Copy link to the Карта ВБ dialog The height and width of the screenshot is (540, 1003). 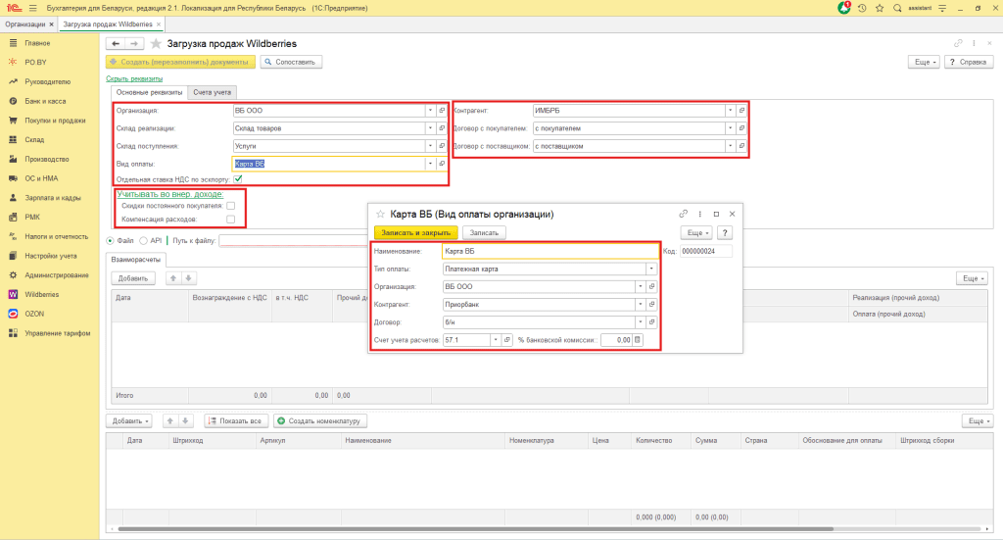coord(684,214)
